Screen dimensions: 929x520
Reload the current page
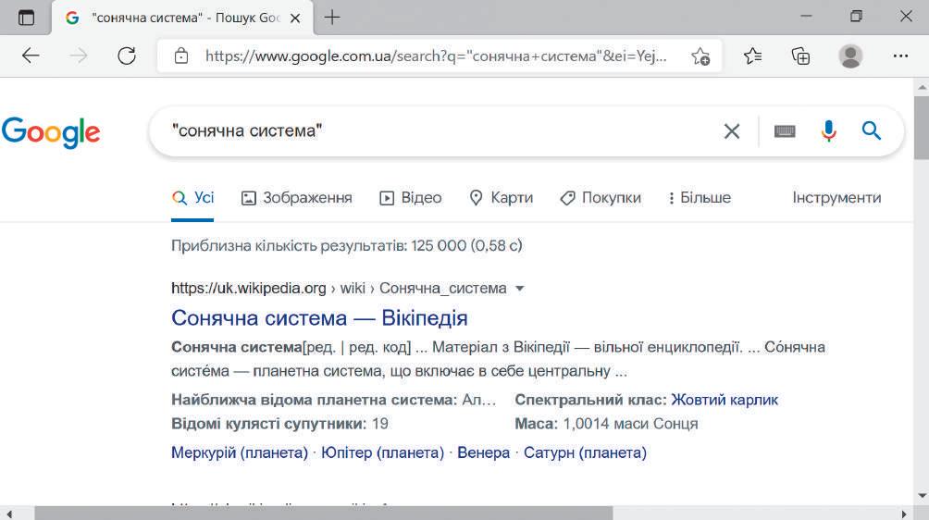click(126, 56)
